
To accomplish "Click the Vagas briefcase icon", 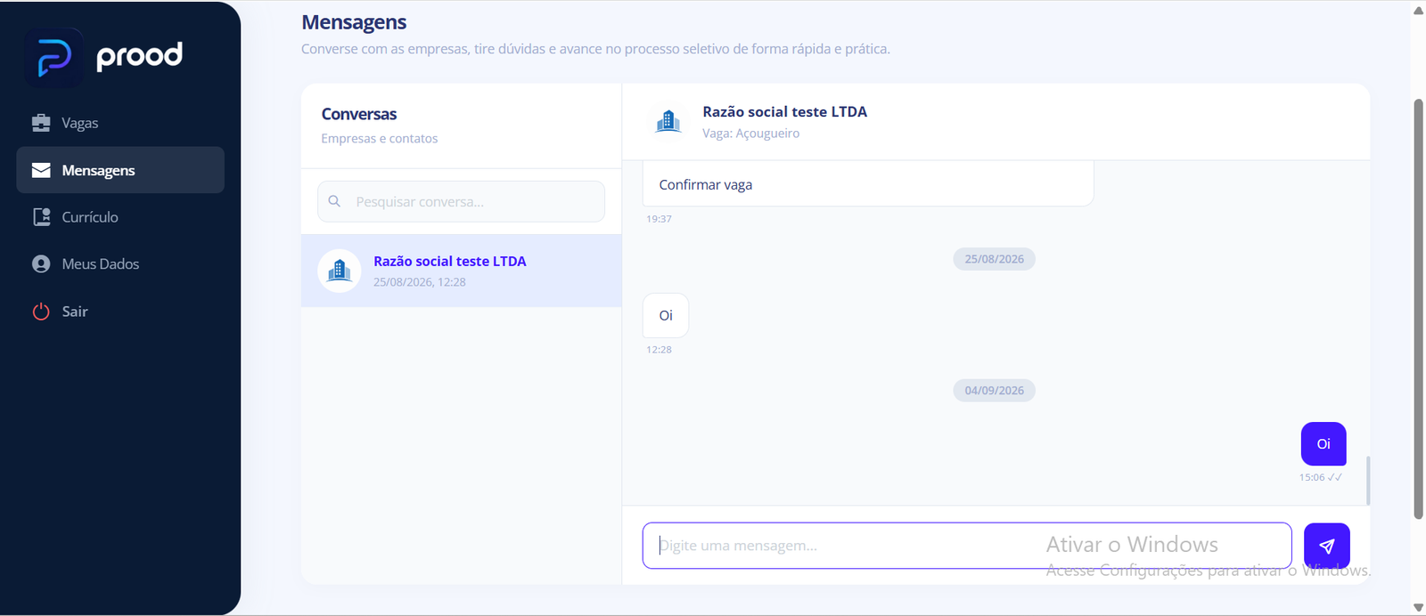I will point(41,123).
